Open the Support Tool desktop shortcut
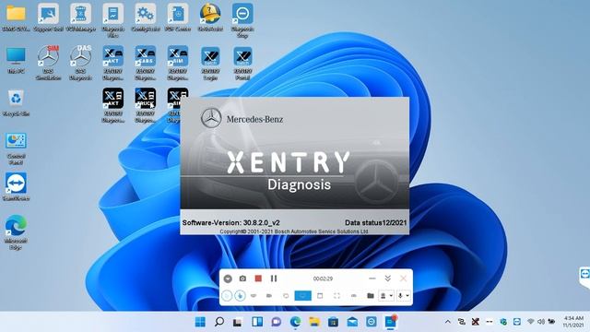 (48, 18)
